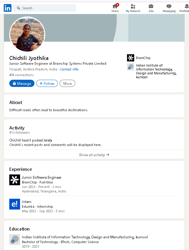Expand Show all activity

point(94,155)
